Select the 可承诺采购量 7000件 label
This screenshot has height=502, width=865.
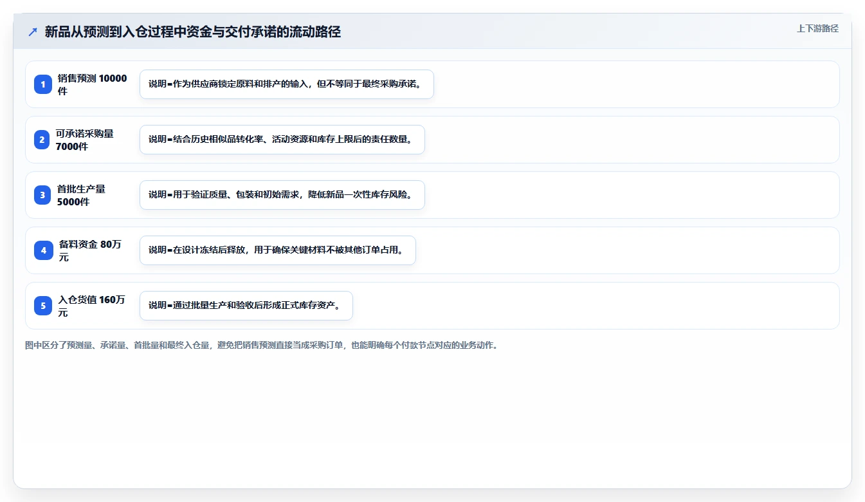coord(84,140)
